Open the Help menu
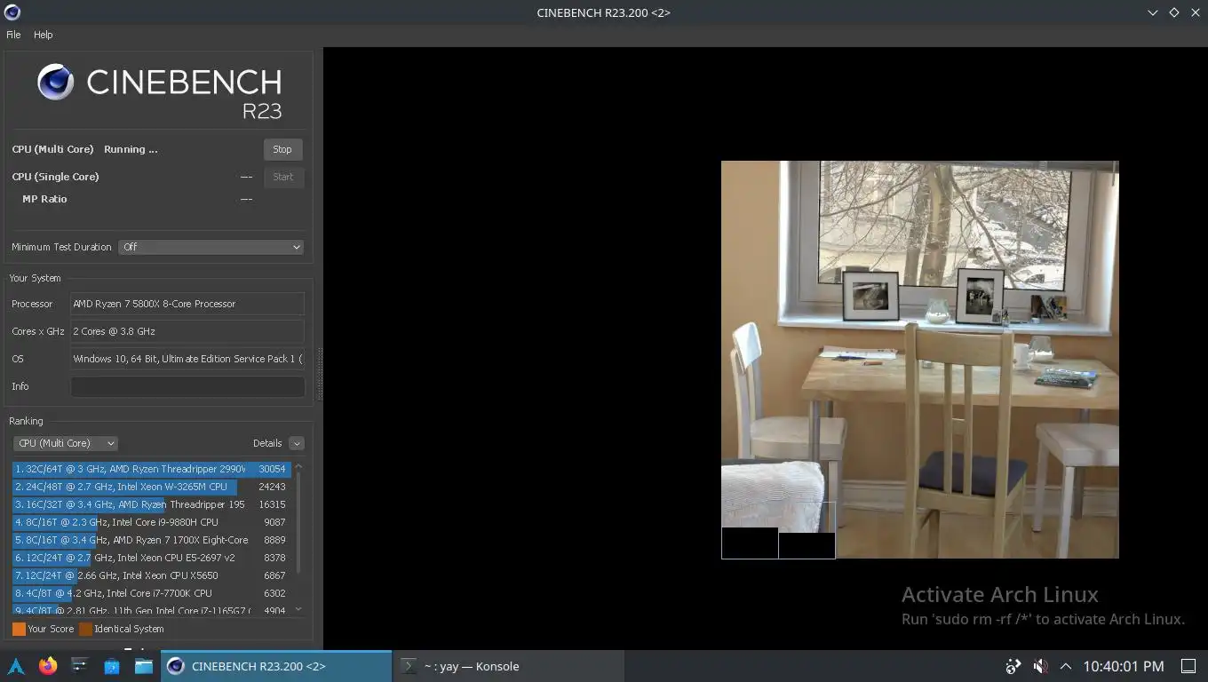 44,35
